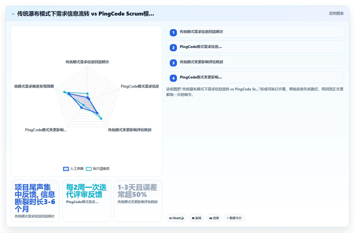
Task: Click the 数据卡片 tag
Action: [x=234, y=218]
